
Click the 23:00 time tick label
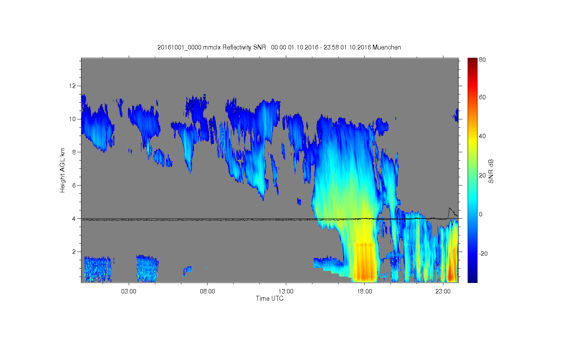(x=443, y=292)
